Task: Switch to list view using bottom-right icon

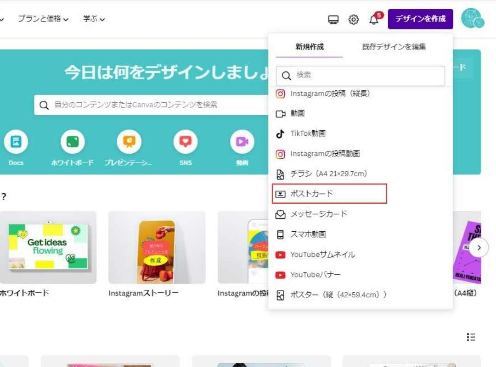Action: click(x=471, y=337)
